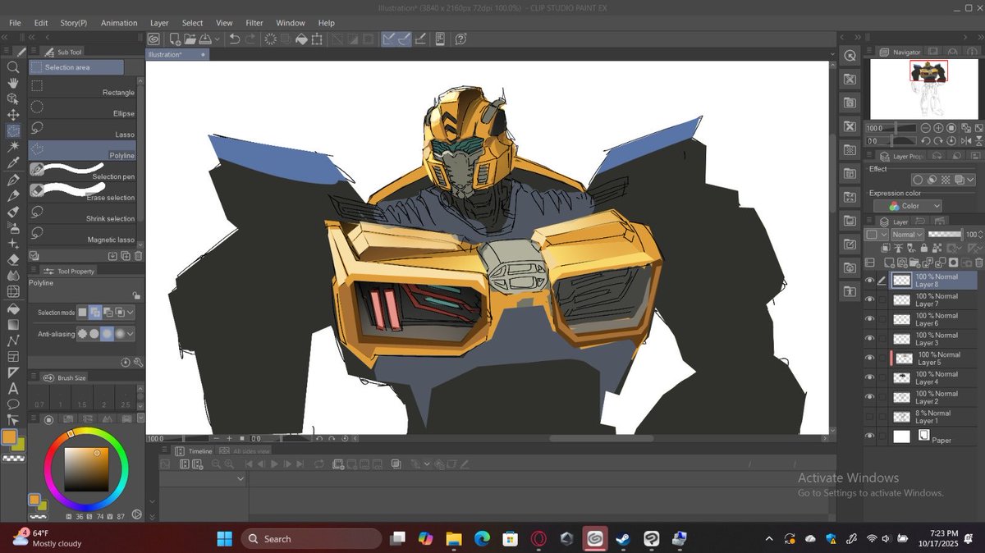Open Timeline panel menu icon
Screen dimensions: 985x553
[164, 451]
